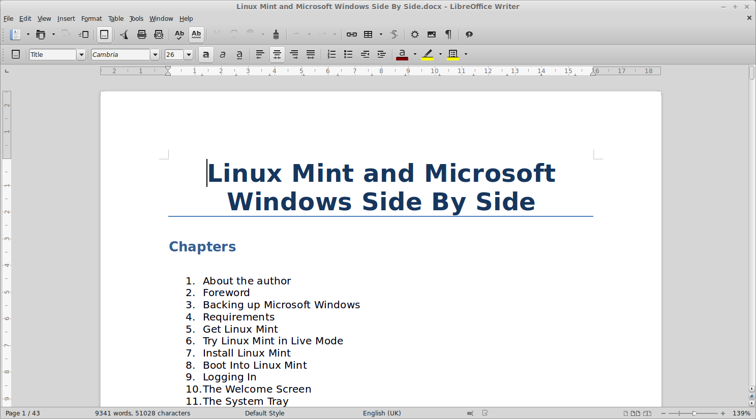Toggle Edit mode icon
Viewport: 756px width, 419px height.
click(x=104, y=35)
